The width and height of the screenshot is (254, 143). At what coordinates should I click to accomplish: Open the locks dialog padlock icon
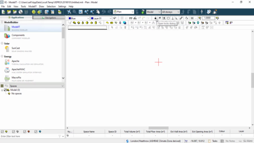[155, 18]
